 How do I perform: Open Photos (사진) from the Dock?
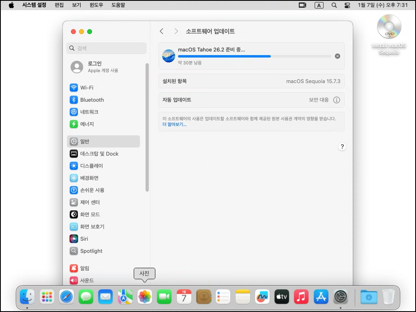145,297
